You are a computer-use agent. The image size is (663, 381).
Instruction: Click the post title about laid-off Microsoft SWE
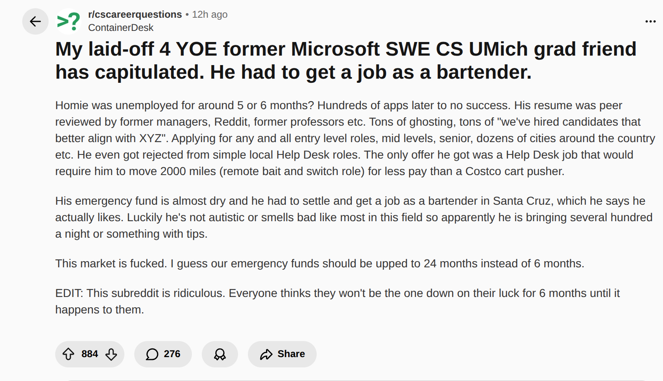345,49
